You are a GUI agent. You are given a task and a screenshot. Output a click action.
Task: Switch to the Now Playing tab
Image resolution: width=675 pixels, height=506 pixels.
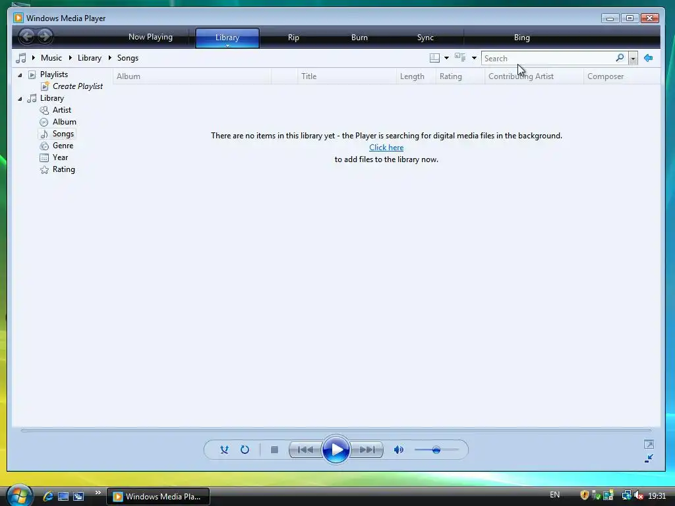(150, 37)
